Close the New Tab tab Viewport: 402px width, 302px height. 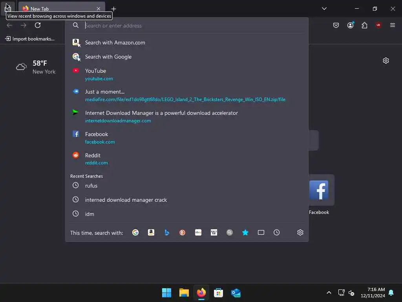click(99, 9)
